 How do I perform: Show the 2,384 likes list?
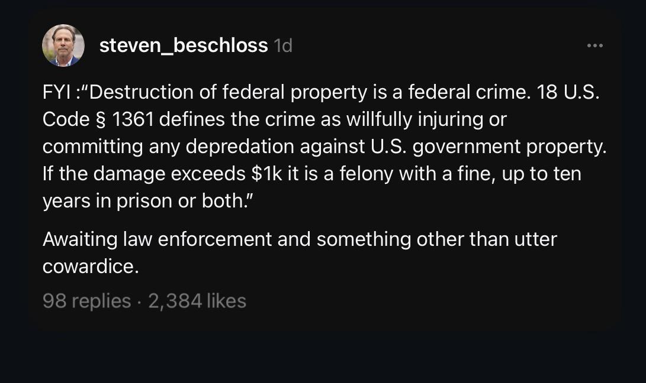[x=197, y=301]
